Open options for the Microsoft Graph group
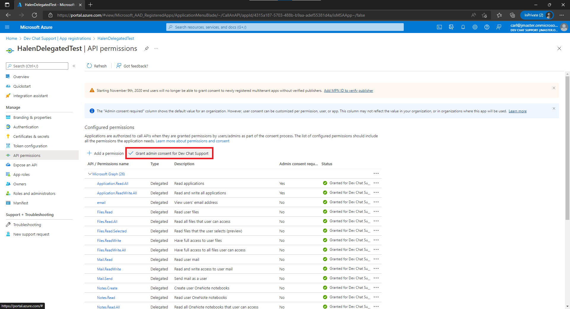 click(376, 174)
